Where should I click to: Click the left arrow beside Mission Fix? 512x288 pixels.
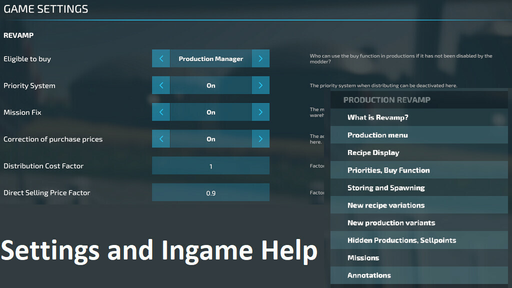[160, 112]
